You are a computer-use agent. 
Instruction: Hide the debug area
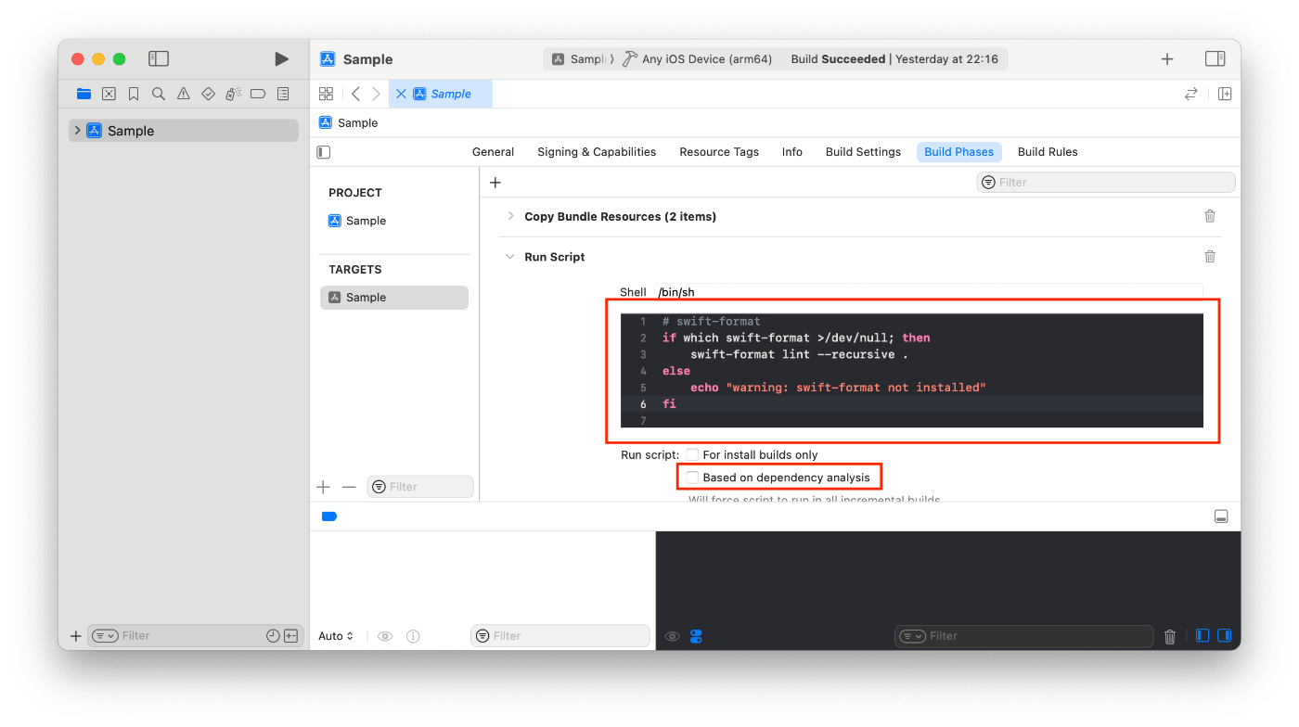1222,517
